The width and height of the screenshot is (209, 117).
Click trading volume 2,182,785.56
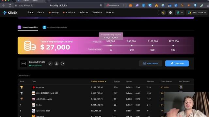[x=97, y=87]
